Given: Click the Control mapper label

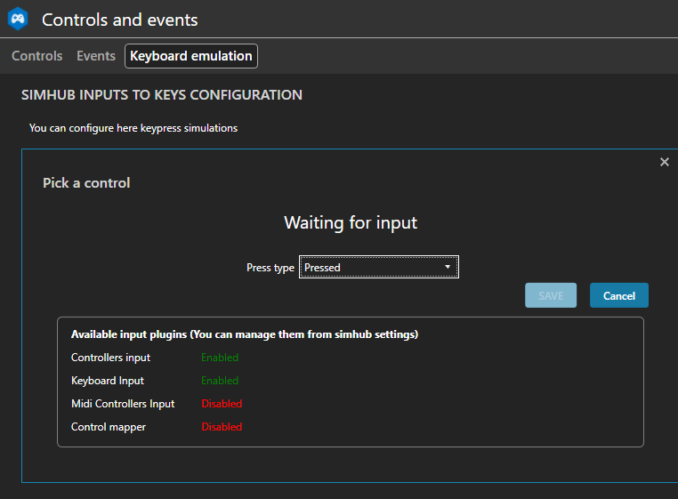Looking at the screenshot, I should click(109, 427).
